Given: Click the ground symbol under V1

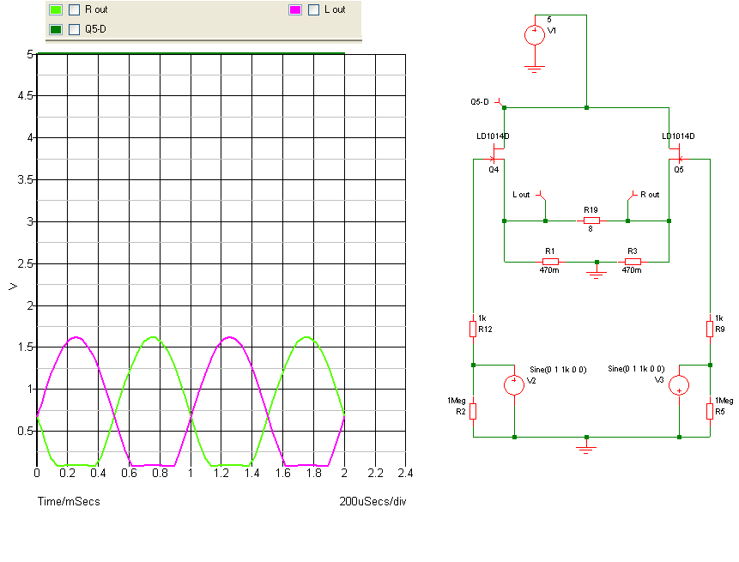Looking at the screenshot, I should 535,69.
